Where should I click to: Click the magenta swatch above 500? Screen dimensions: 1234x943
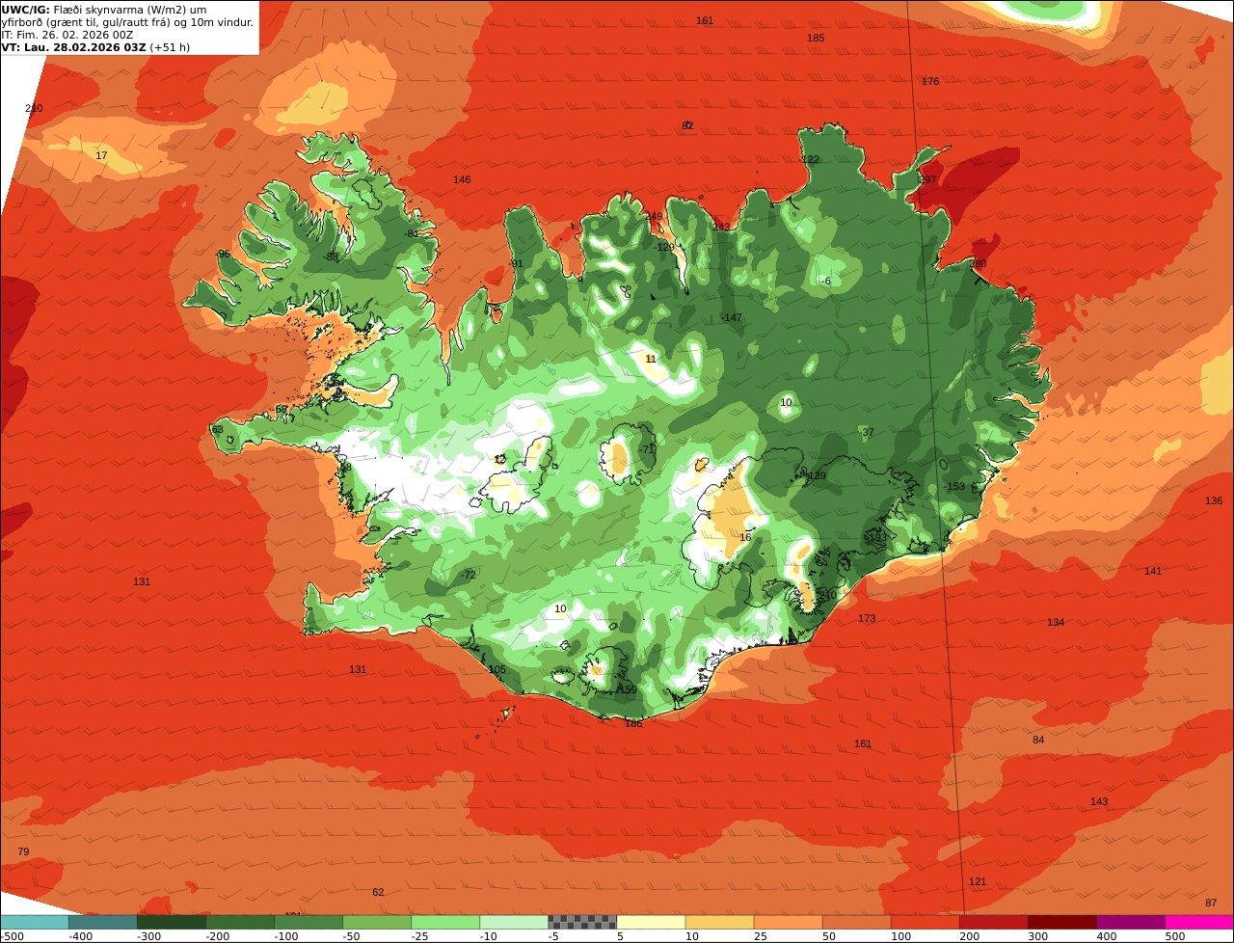[x=1199, y=922]
